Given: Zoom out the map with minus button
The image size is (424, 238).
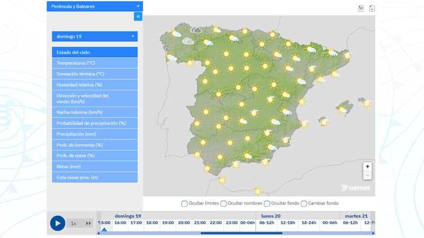Looking at the screenshot, I should point(367,176).
